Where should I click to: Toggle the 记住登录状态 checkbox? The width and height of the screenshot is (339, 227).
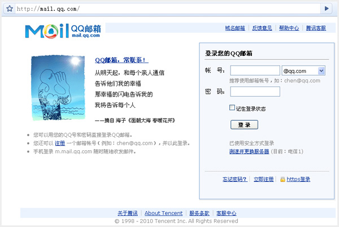(232, 107)
